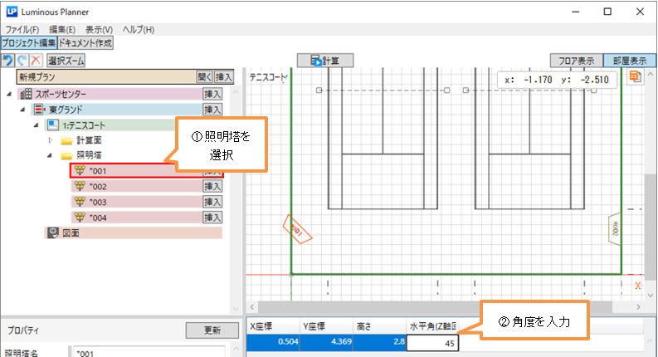658x357 pixels.
Task: Expand the 計算面 folder
Action: tap(50, 140)
